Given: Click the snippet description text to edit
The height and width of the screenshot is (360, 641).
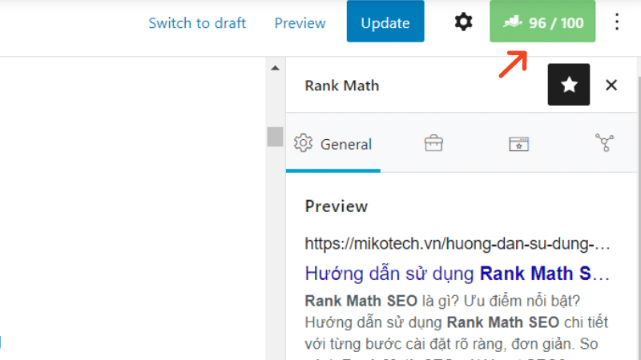Looking at the screenshot, I should 457,323.
